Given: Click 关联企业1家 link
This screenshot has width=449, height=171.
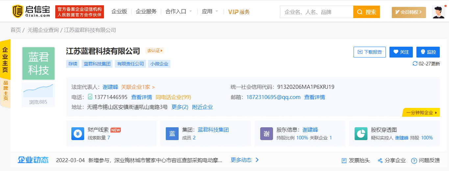Looking at the screenshot, I should (138, 87).
